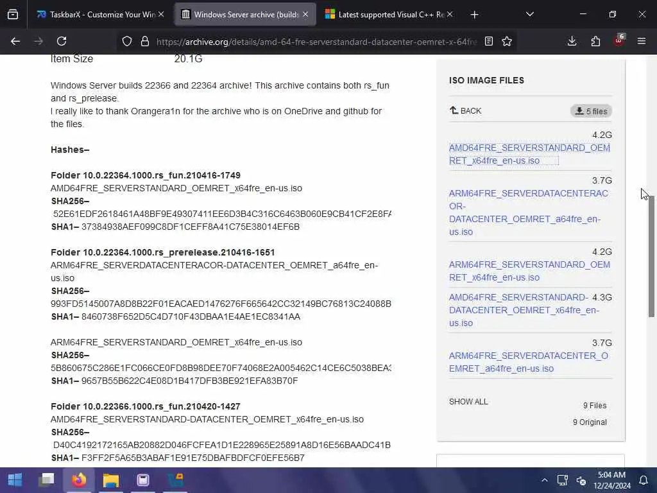Click SHA1 value 37384938AEF099C8DF1CEFF8A41C75E38014EF6B

tap(190, 227)
